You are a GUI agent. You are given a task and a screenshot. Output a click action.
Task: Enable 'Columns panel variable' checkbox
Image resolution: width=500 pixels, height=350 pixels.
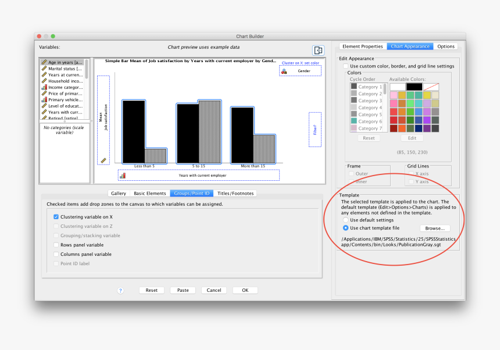[56, 254]
